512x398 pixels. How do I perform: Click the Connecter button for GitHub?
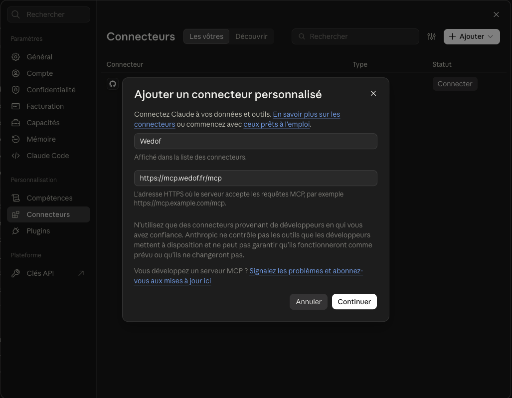point(455,84)
